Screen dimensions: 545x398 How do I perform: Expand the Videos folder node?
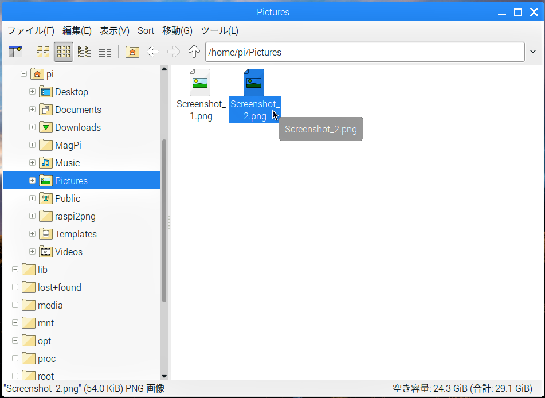32,252
